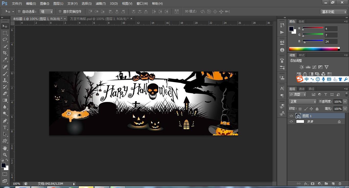
Task: Click the R value input field
Action: tap(331, 29)
